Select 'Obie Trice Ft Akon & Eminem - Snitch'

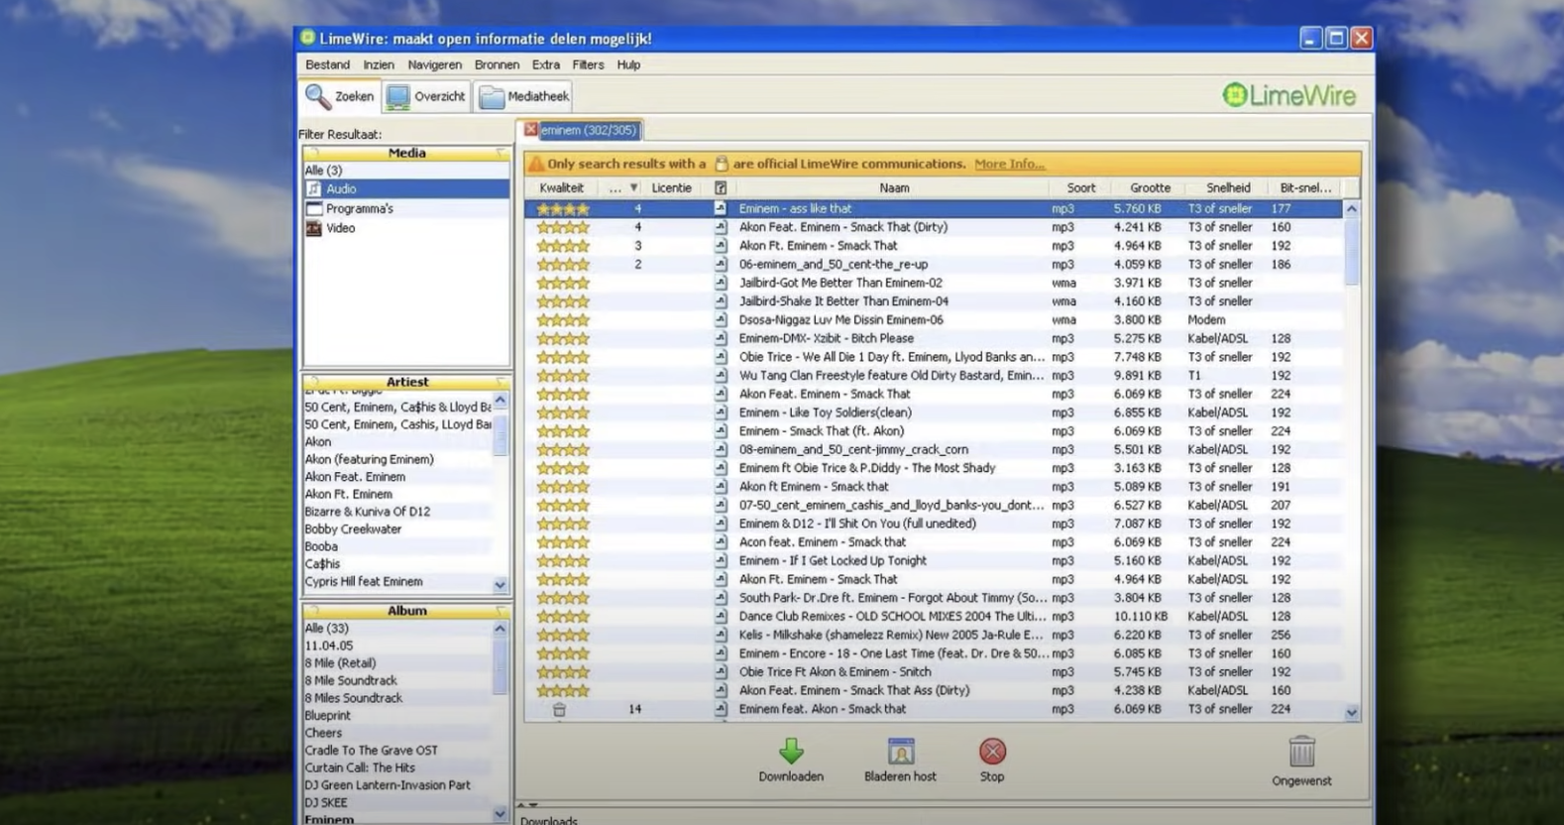[933, 672]
